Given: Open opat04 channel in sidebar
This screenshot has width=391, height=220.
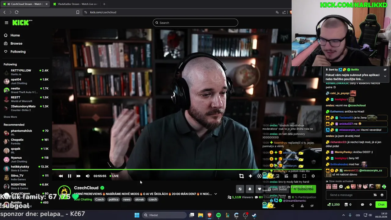Looking at the screenshot, I should coord(26,81).
